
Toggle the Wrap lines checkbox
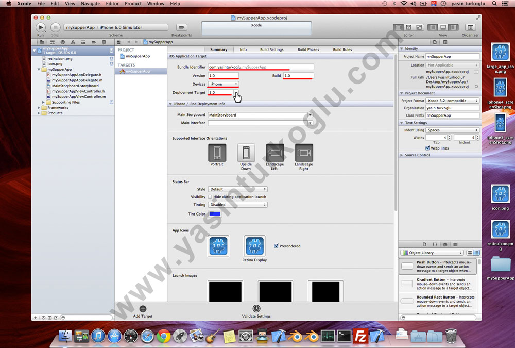427,148
